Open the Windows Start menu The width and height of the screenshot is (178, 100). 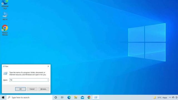click(x=3, y=97)
